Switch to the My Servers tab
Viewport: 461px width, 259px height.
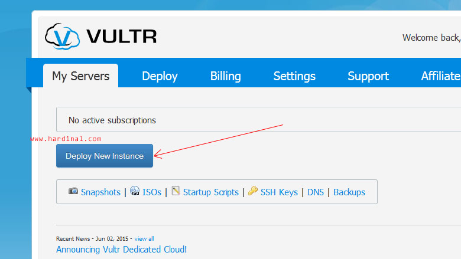click(x=81, y=76)
